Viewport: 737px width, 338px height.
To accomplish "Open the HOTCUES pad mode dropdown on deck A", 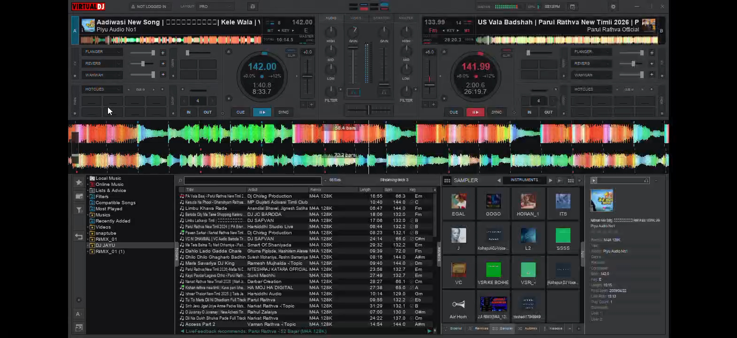I will point(102,89).
